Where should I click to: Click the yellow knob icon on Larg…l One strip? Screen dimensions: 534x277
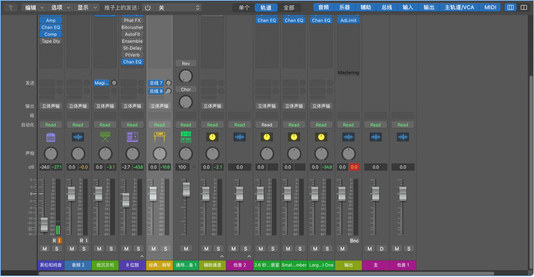click(321, 137)
